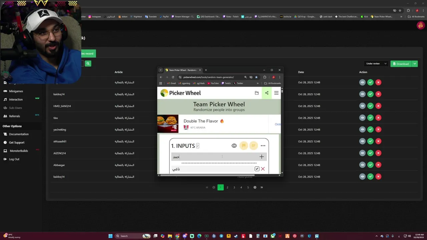Go to page 2 of the records
Screen dimensions: 427x240
(228, 187)
